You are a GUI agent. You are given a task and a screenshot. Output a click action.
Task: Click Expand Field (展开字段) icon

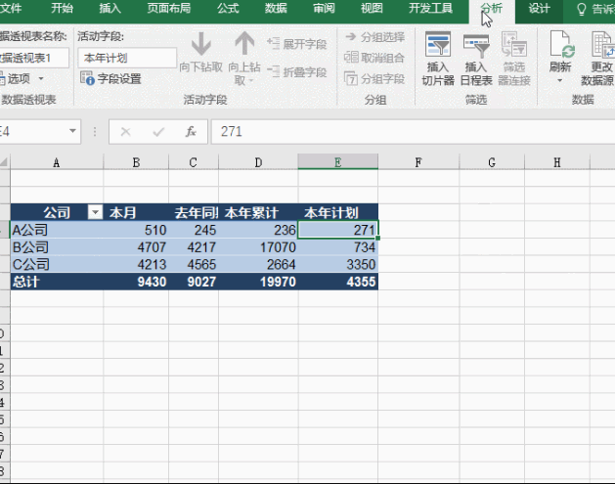(273, 43)
